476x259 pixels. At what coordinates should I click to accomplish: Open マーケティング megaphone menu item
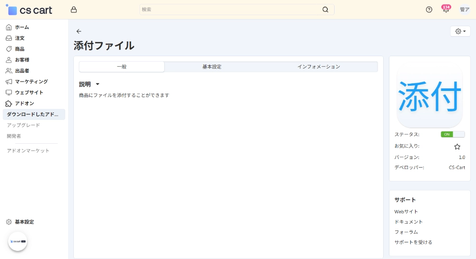(x=31, y=81)
